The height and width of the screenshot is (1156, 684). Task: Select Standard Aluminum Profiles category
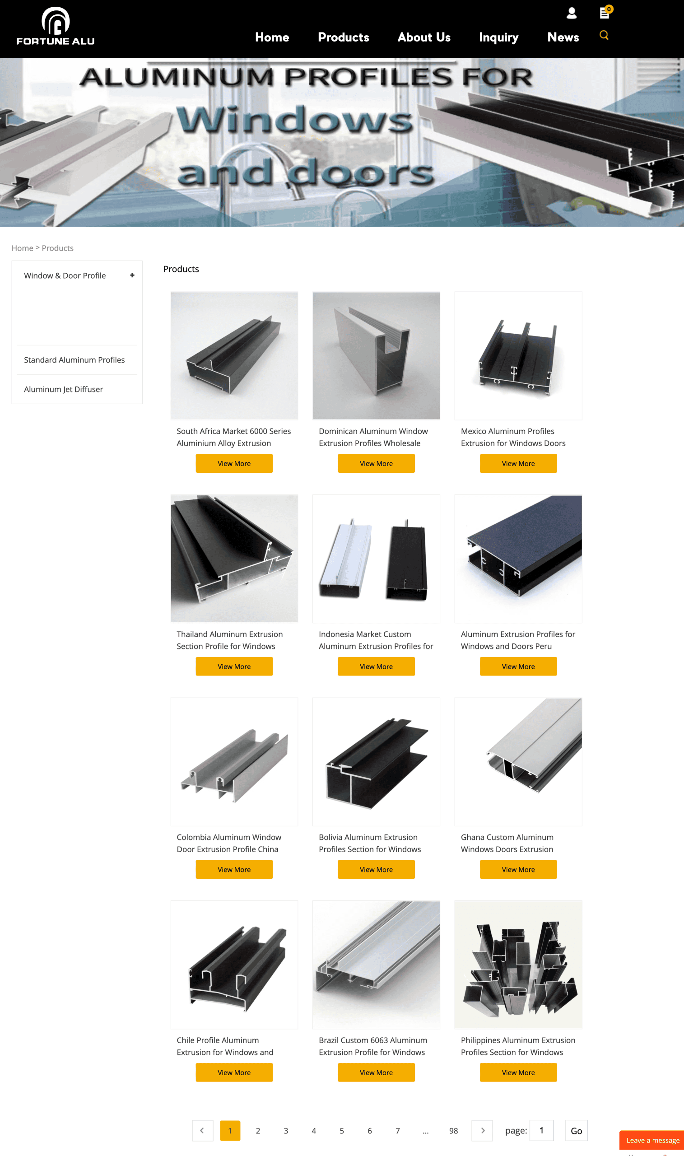(74, 359)
